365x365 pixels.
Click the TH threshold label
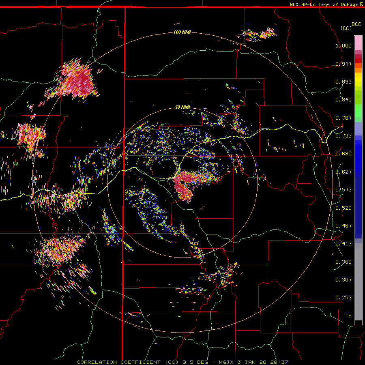tap(348, 316)
